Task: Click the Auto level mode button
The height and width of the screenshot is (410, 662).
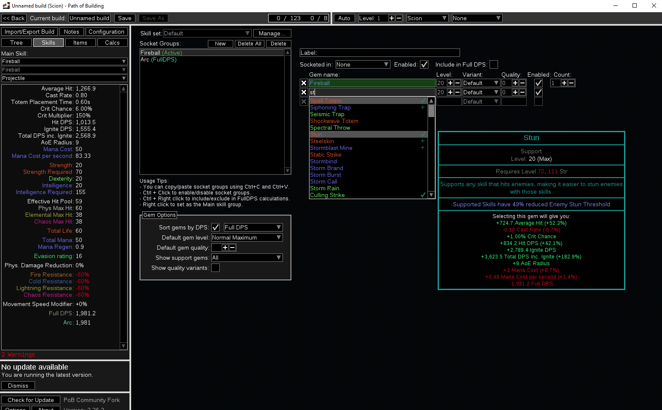Action: (344, 18)
